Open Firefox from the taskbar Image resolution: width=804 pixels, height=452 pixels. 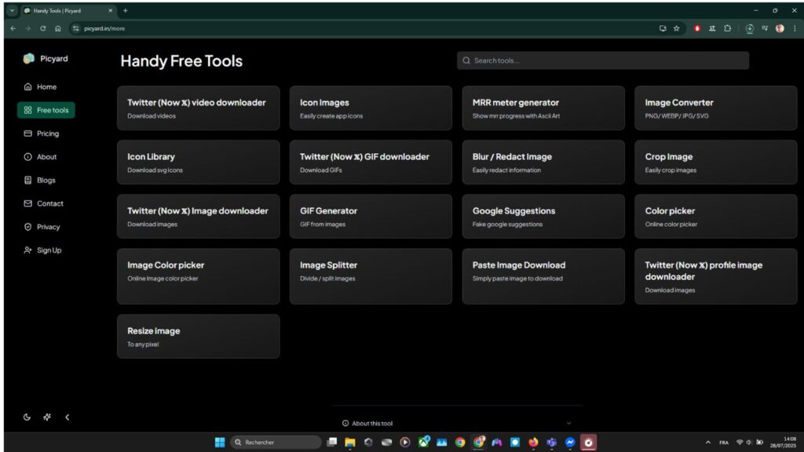(533, 443)
